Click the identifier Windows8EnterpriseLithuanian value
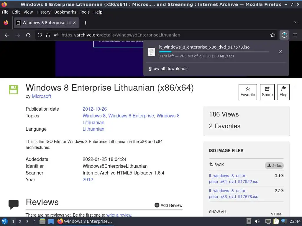 point(115,166)
